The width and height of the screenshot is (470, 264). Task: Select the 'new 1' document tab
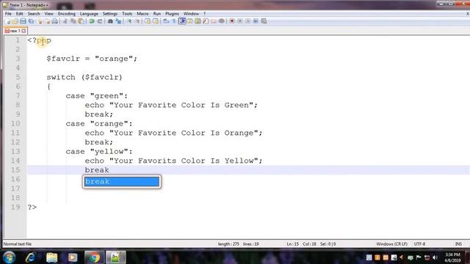15,31
